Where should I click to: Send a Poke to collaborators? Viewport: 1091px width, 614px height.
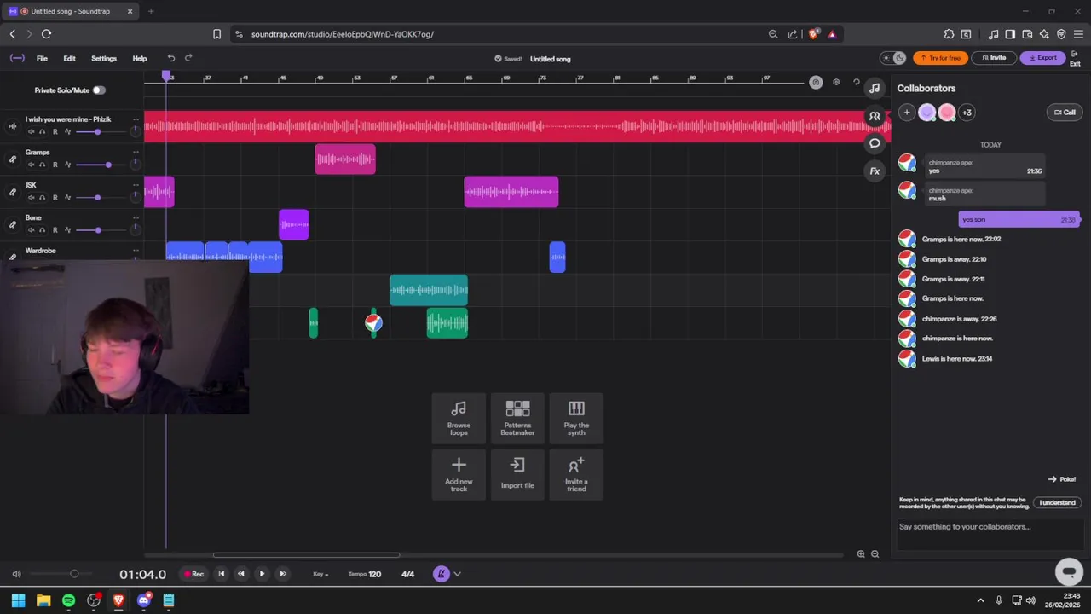[x=1062, y=479]
